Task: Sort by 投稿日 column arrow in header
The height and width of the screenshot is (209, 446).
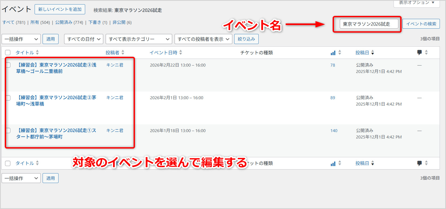Action: click(x=373, y=53)
